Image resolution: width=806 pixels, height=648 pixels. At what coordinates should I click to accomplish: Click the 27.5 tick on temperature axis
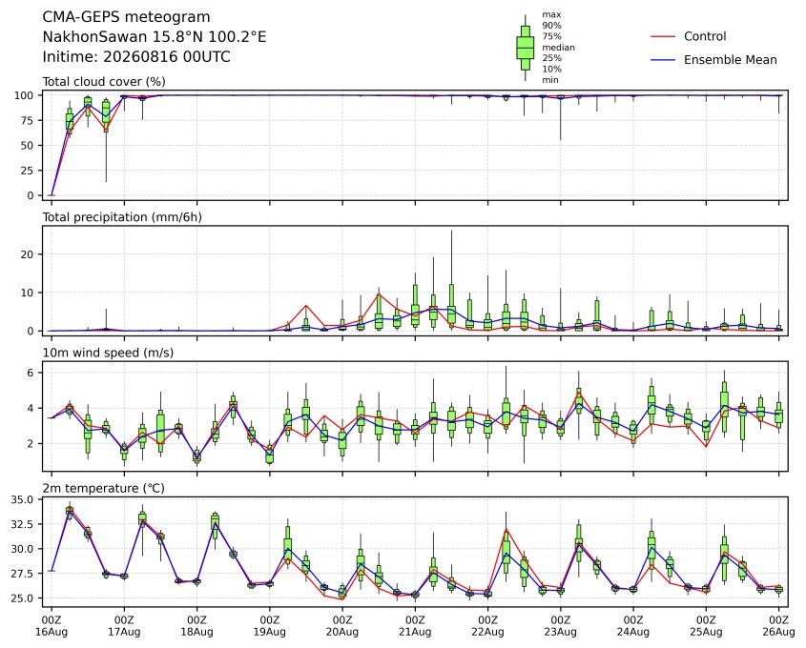click(22, 574)
